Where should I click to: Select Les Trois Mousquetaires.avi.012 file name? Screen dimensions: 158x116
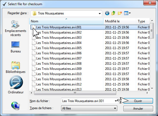(59, 84)
